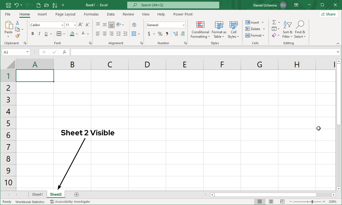Click the Share button
This screenshot has width=342, height=205.
(x=328, y=14)
